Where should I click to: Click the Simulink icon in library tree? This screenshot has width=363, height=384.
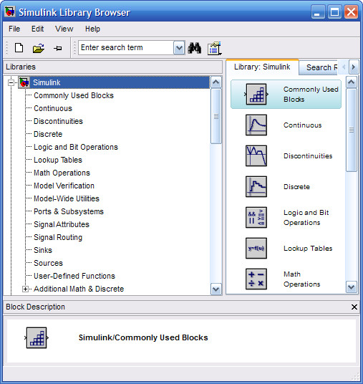pos(24,82)
